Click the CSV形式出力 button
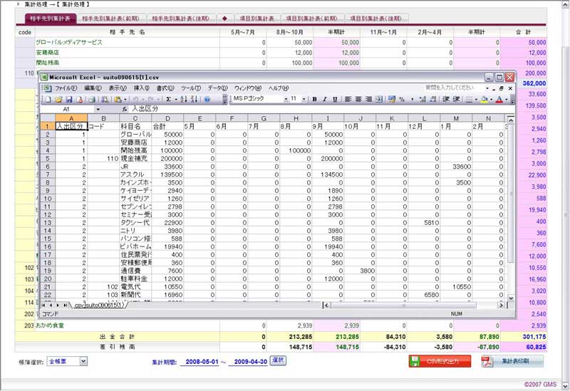570x391 pixels. pos(440,361)
